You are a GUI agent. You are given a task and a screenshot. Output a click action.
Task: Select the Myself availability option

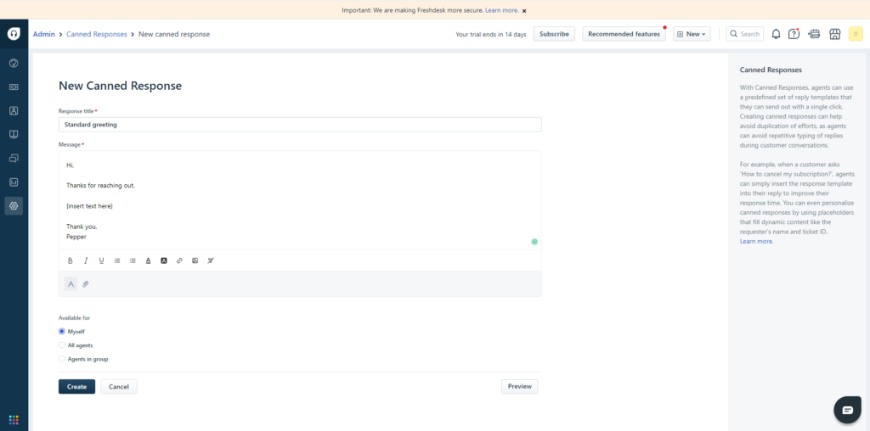coord(62,331)
